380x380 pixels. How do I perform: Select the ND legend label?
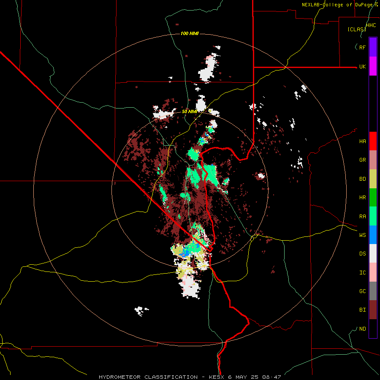click(362, 329)
